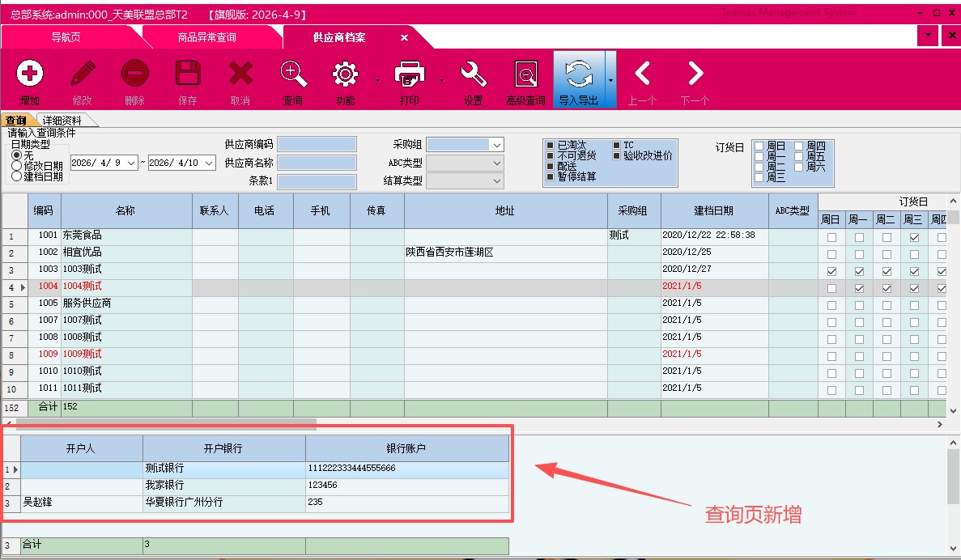Viewport: 961px width, 560px height.
Task: Click the 供应商编码 input field
Action: click(x=317, y=145)
